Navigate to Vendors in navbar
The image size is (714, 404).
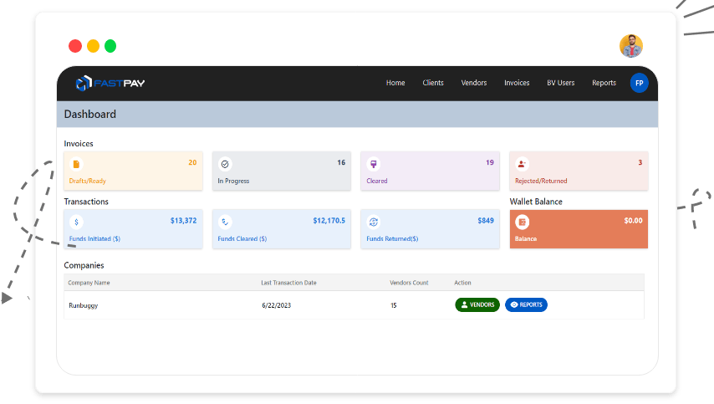[x=474, y=83]
